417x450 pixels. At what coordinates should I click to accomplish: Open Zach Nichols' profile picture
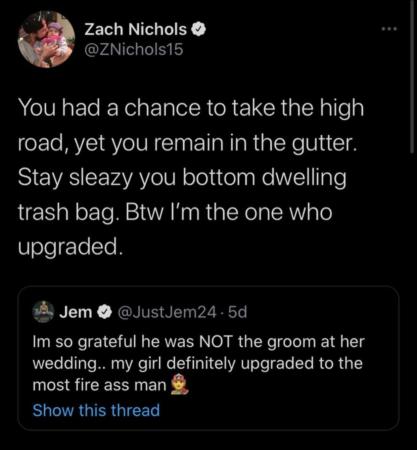pyautogui.click(x=46, y=39)
